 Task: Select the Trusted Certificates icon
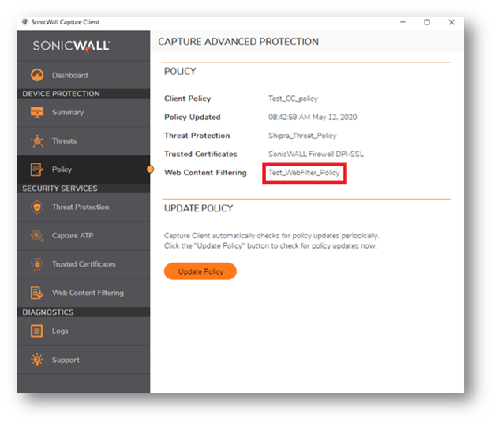pos(36,264)
